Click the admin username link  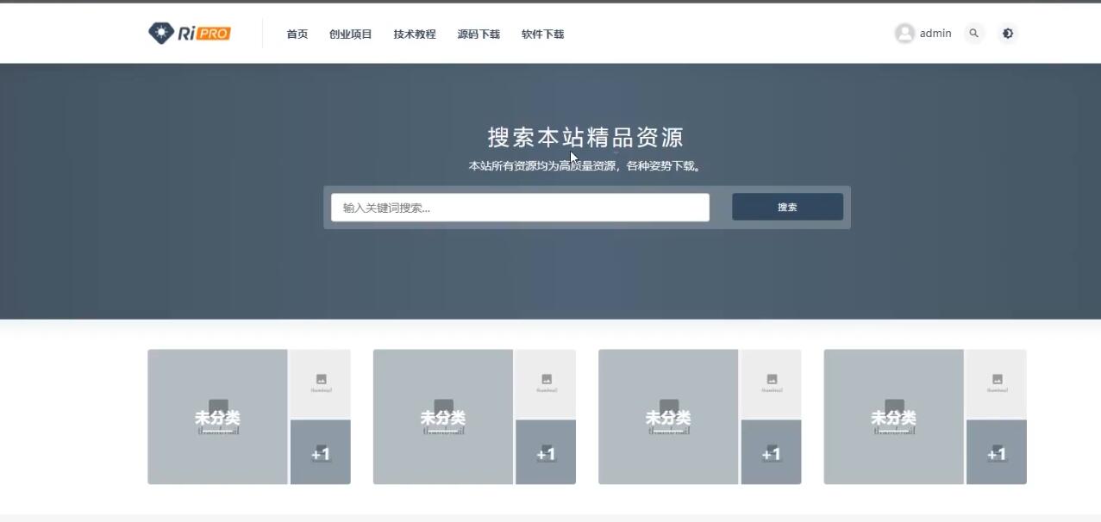[934, 33]
